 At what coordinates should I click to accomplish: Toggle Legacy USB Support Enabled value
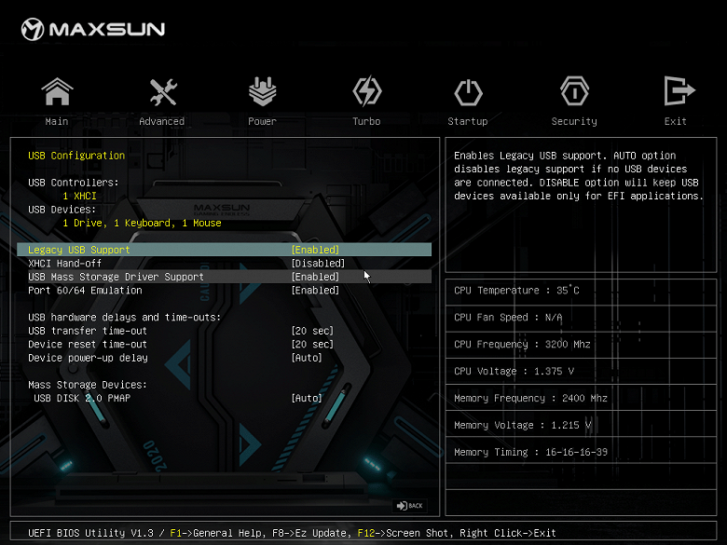coord(315,250)
